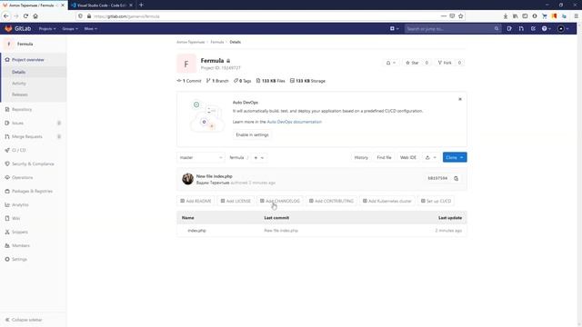Open the new item plus dropdown in the navbar
582x327 pixels.
(394, 28)
